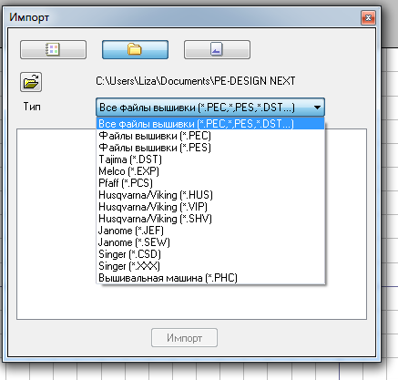Pick Husqvarna/Viking (*.VIP) format
398x380 pixels.
210,207
